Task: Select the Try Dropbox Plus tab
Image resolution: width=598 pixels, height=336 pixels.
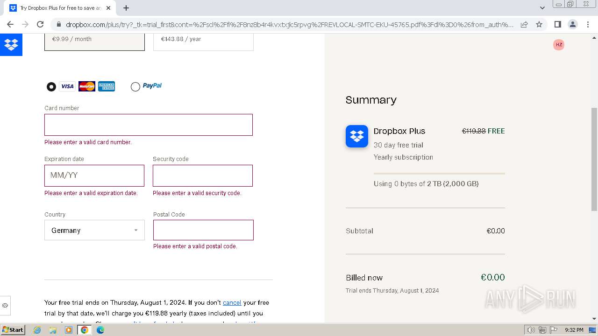Action: (61, 8)
